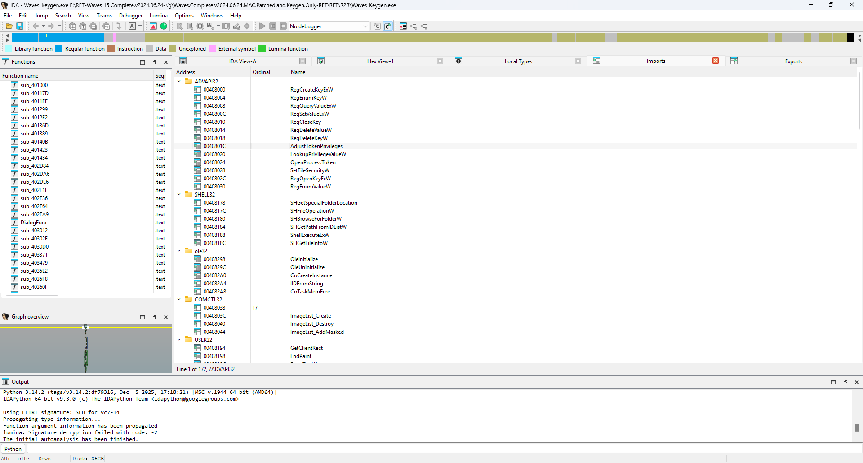Select the AdjustTokenPrivileges import row
The height and width of the screenshot is (463, 863).
316,146
